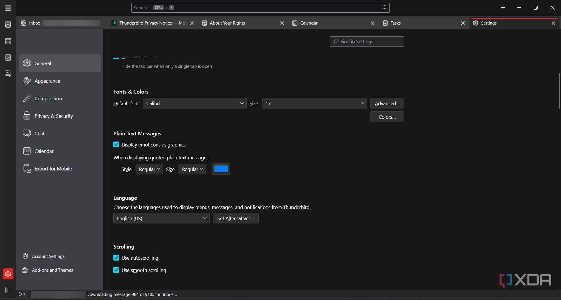
Task: Click the online status broadcast icon
Action: click(x=22, y=294)
